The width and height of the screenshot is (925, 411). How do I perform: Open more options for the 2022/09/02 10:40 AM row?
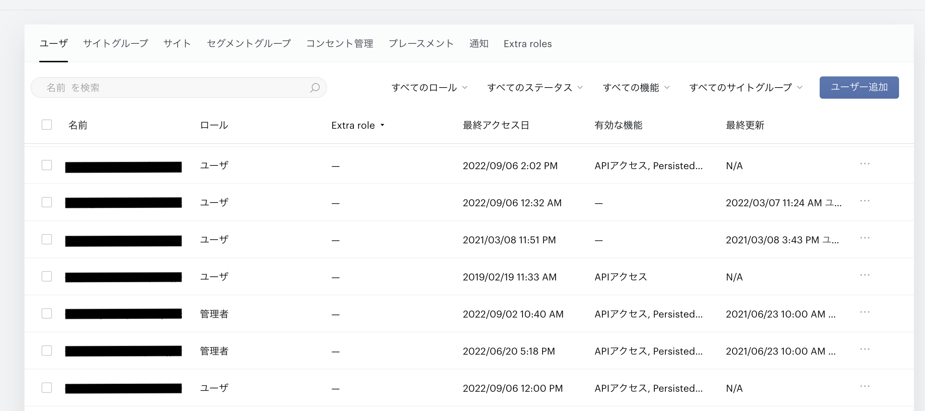(x=865, y=312)
